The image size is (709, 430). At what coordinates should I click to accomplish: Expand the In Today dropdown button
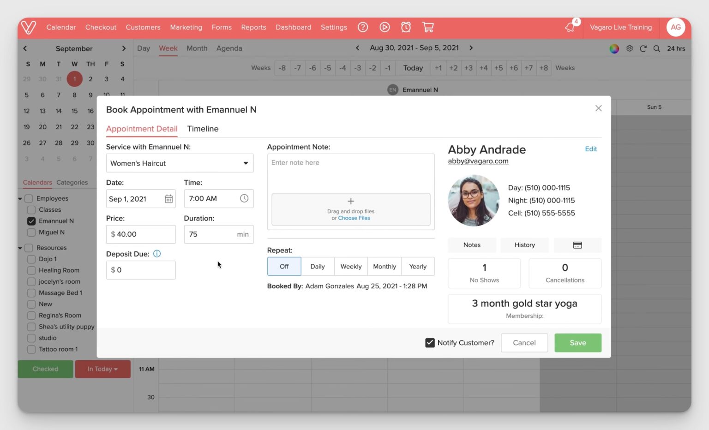[102, 369]
